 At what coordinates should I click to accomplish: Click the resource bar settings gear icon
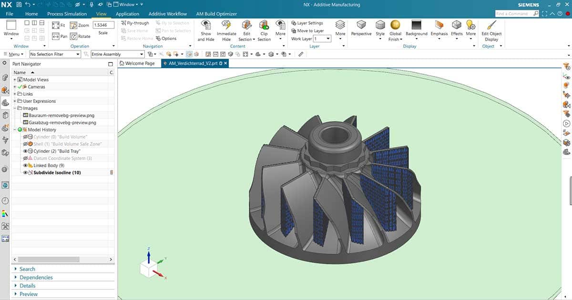coord(5,63)
